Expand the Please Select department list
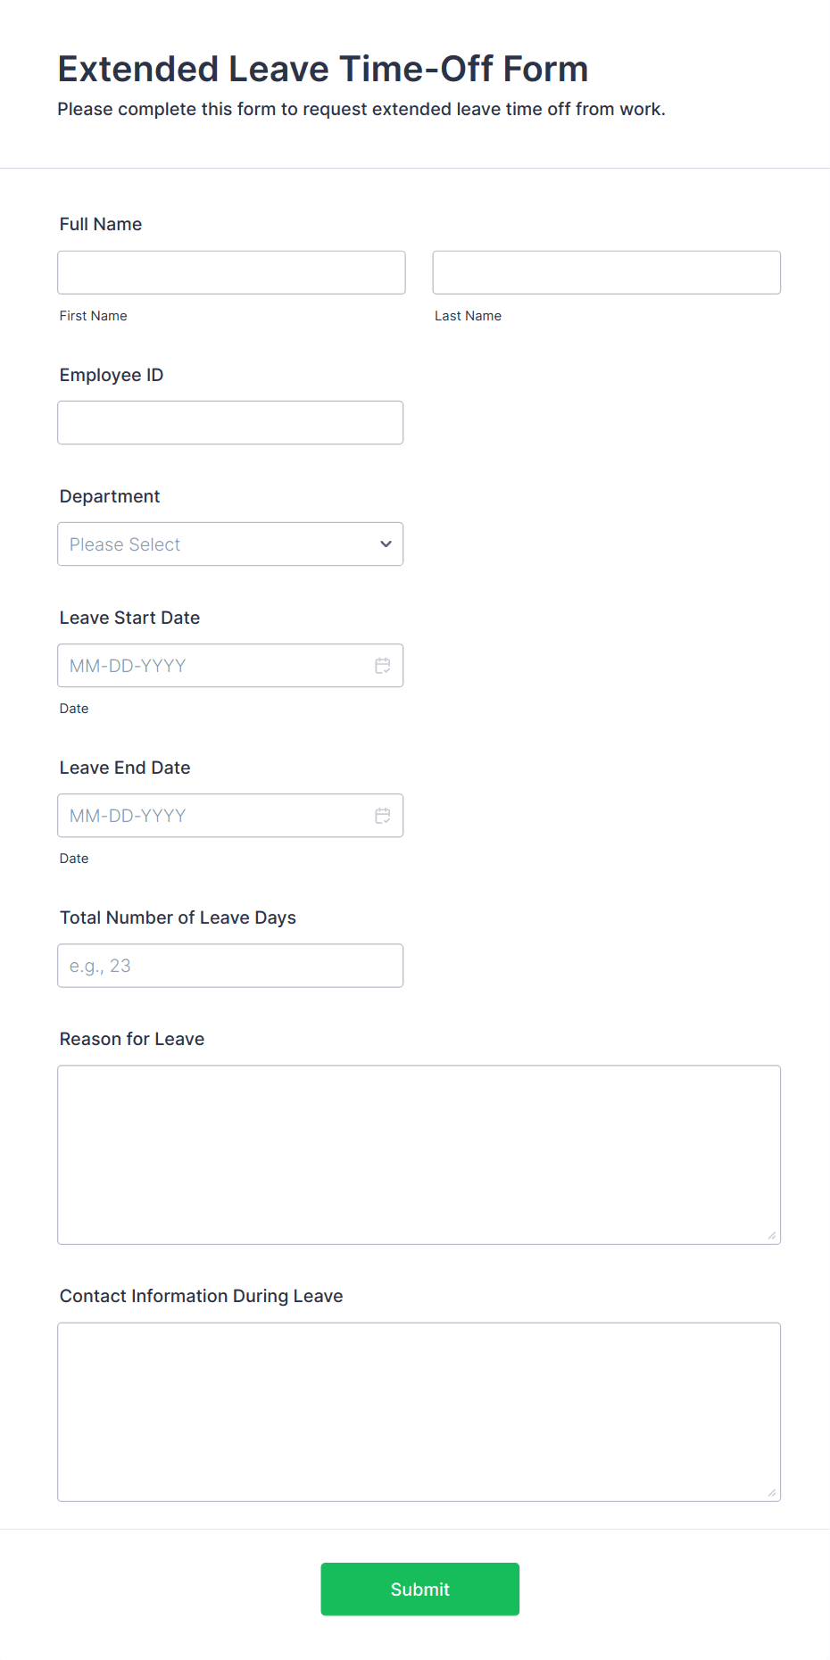This screenshot has height=1660, width=830. tap(230, 544)
